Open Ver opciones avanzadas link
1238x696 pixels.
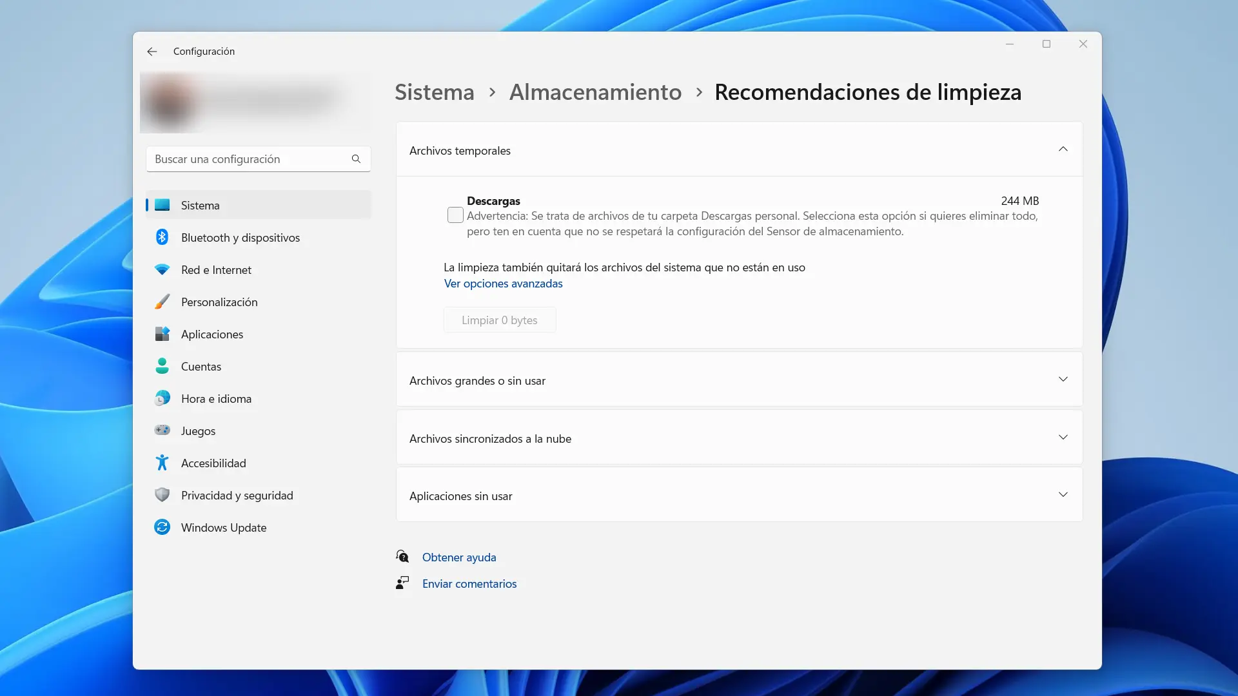coord(503,284)
